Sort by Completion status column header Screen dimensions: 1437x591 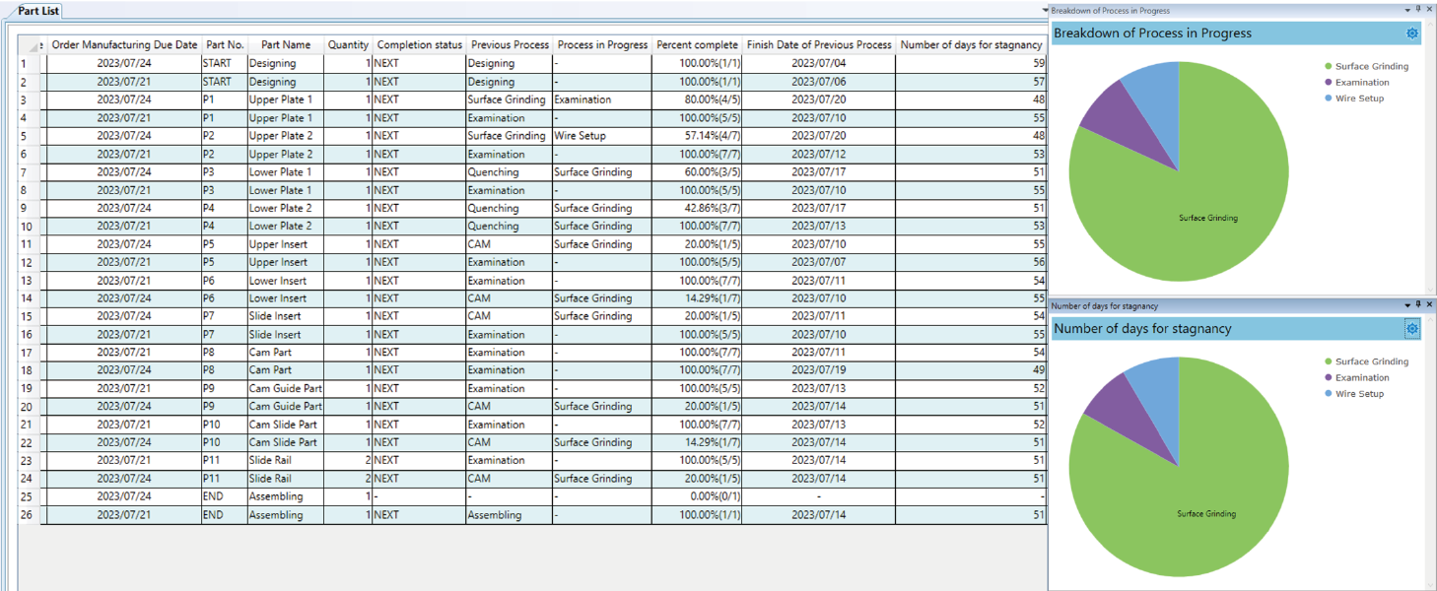pos(420,45)
